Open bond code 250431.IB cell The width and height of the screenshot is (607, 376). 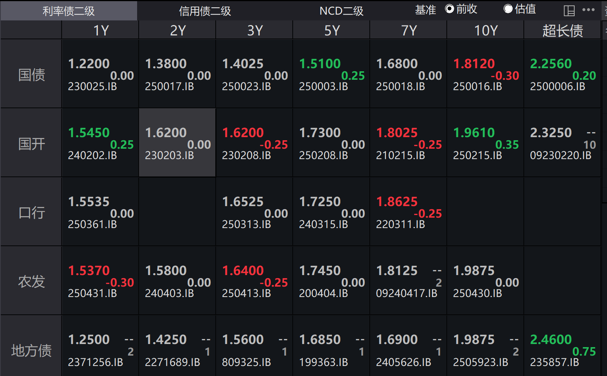point(100,281)
